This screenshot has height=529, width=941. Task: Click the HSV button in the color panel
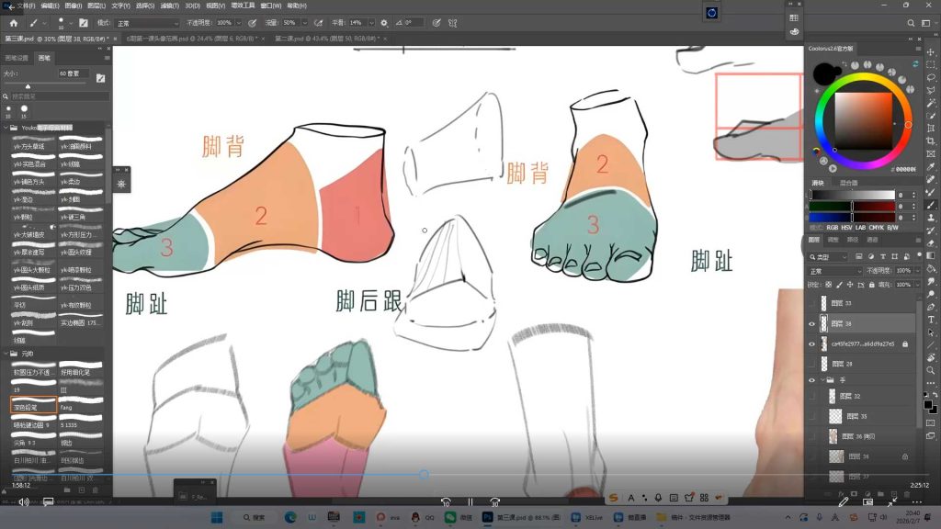[x=847, y=227]
